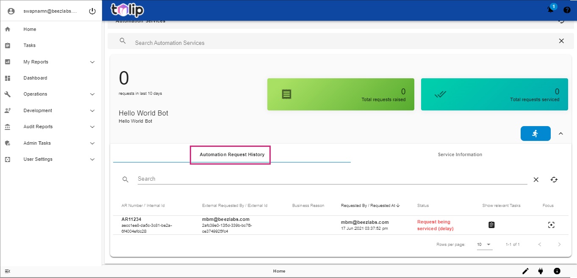Screen dimensions: 577x278
Task: Collapse the sidebar using bottom-left menu icon
Action: coord(7,271)
